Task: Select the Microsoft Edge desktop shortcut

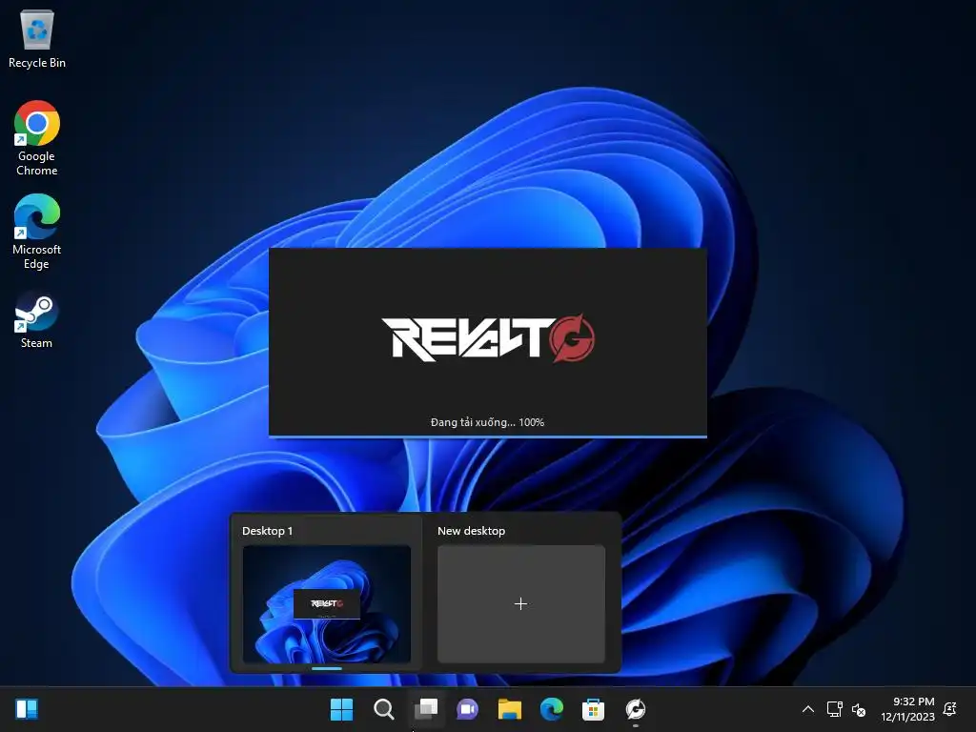Action: [x=37, y=232]
